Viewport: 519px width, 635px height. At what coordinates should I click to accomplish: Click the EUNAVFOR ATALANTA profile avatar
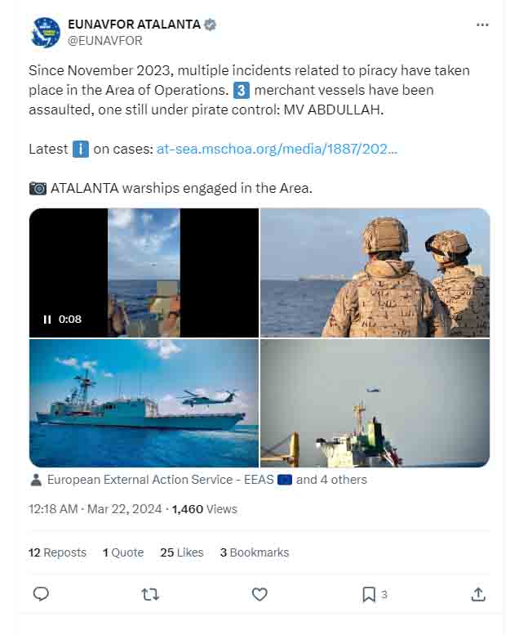pos(46,33)
